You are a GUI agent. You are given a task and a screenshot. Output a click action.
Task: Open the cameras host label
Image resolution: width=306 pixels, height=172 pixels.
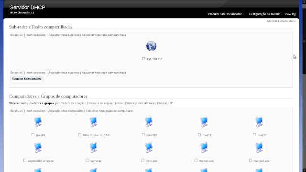(x=96, y=161)
